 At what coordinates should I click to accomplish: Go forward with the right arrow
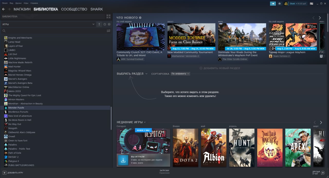pos(9,9)
